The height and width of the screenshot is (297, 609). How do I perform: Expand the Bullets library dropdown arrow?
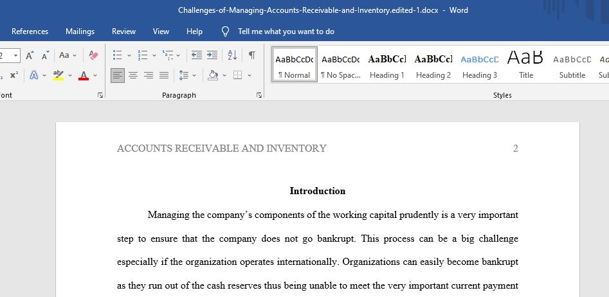(129, 55)
